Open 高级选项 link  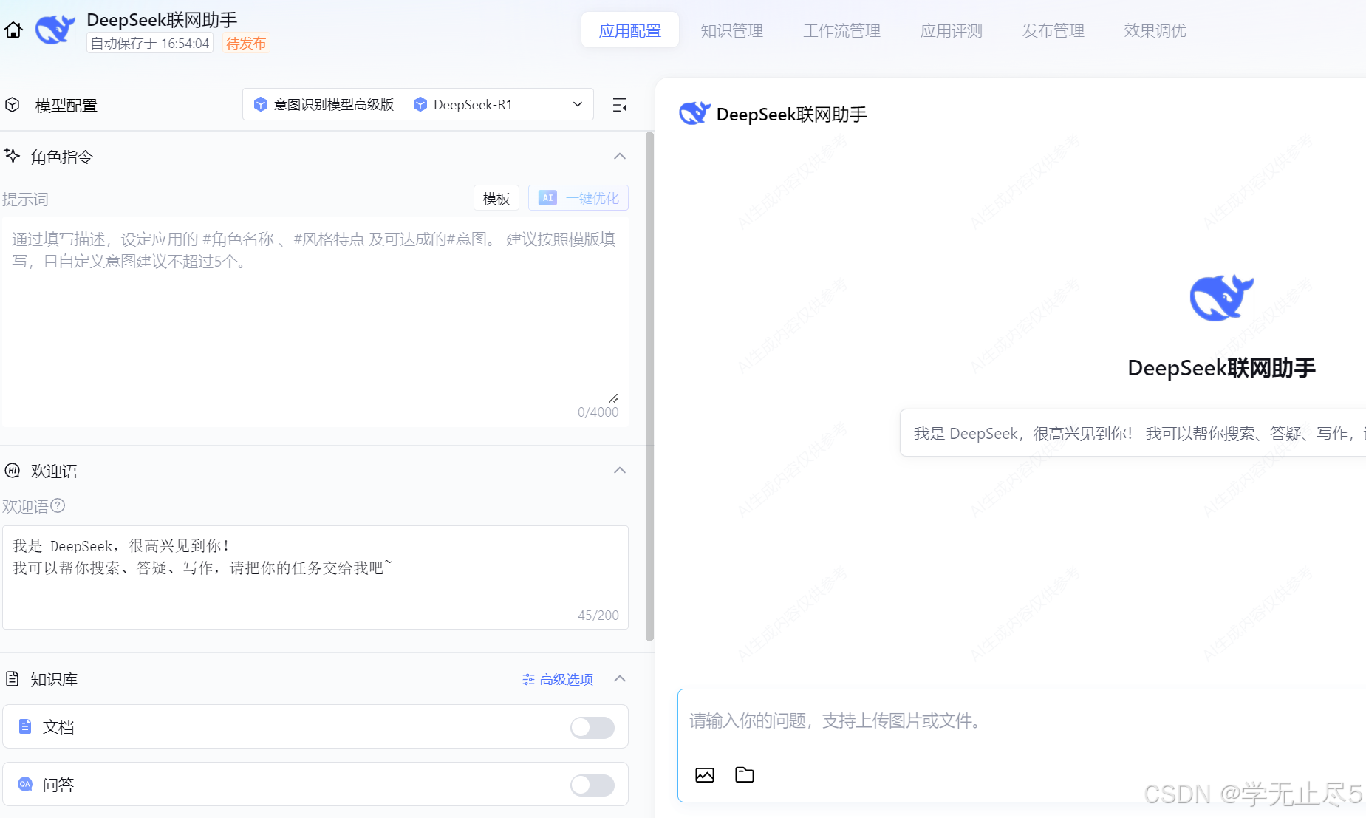(558, 679)
